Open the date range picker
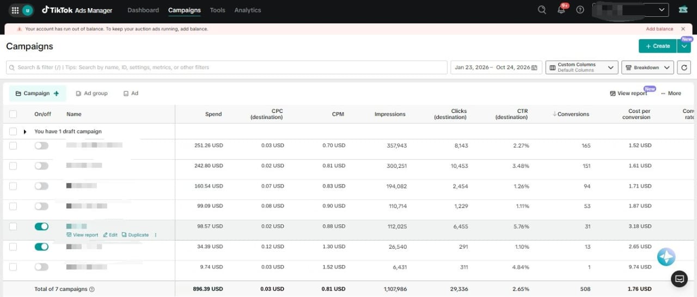This screenshot has width=697, height=297. (496, 67)
